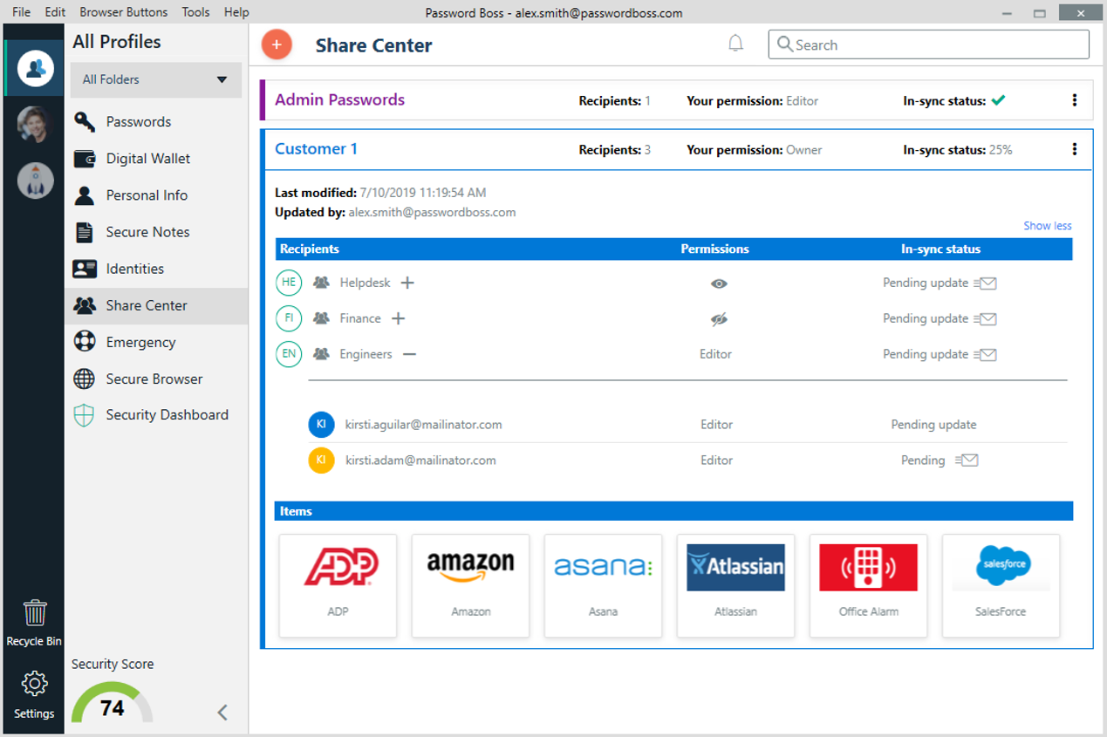Open the File menu
1107x737 pixels.
pos(22,12)
